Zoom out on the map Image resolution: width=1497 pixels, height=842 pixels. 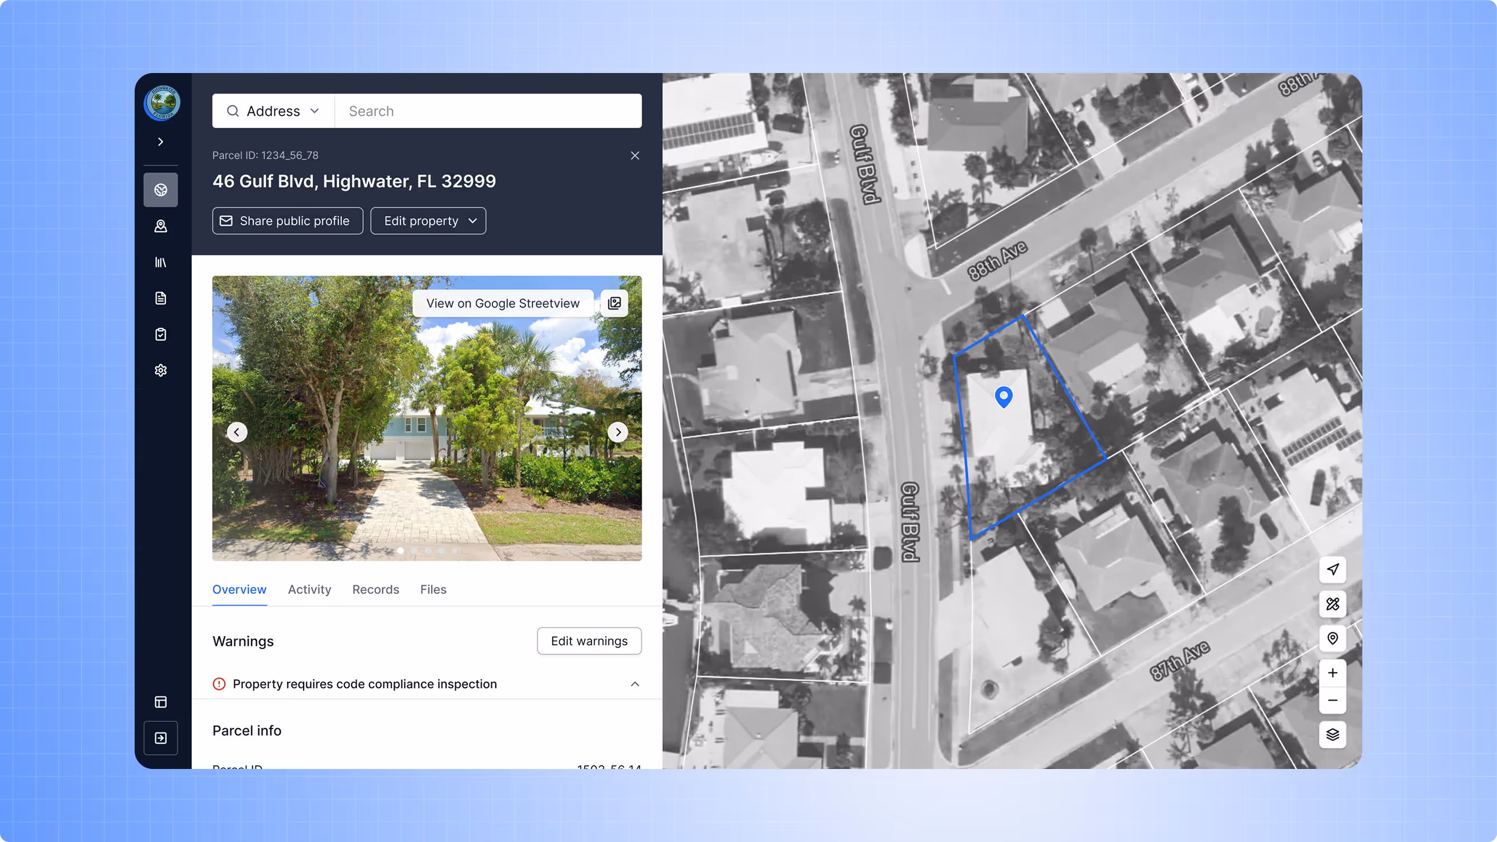pyautogui.click(x=1332, y=700)
